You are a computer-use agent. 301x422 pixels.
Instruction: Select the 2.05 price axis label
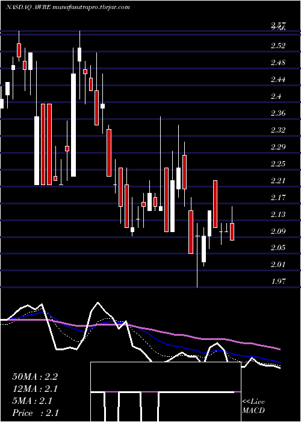point(278,248)
